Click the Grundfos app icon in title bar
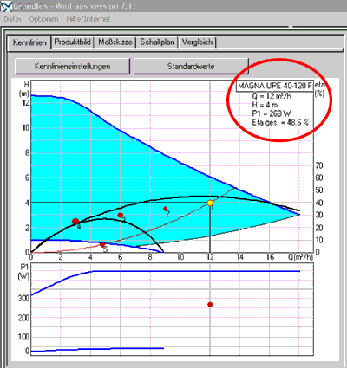Viewport: 347px width, 368px height. pyautogui.click(x=6, y=6)
